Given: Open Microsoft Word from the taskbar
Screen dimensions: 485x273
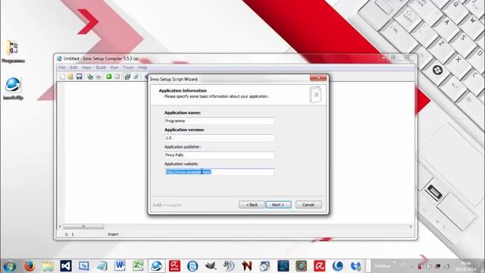Looking at the screenshot, I should click(x=120, y=266).
